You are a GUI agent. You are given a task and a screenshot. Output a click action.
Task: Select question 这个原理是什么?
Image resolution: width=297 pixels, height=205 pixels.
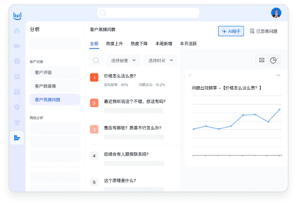coord(120,180)
